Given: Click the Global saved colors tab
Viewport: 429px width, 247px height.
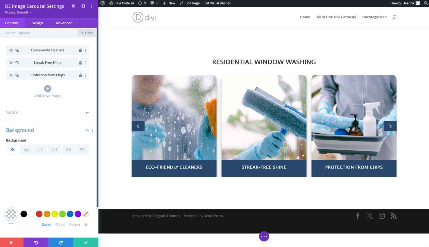Looking at the screenshot, I should (x=60, y=224).
